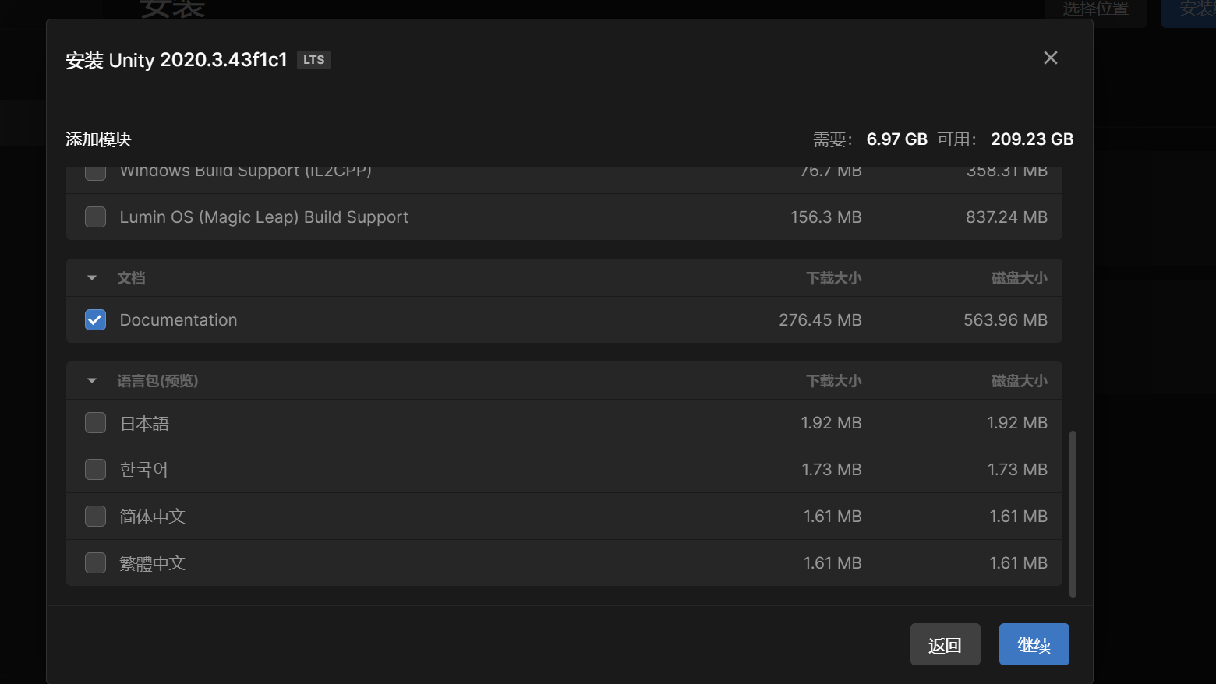Image resolution: width=1216 pixels, height=684 pixels.
Task: Click the 返回 button
Action: point(945,644)
